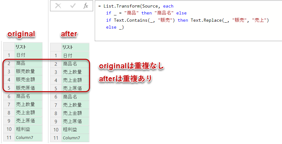Select 売上原価 in row 9 of after list

tap(75, 121)
